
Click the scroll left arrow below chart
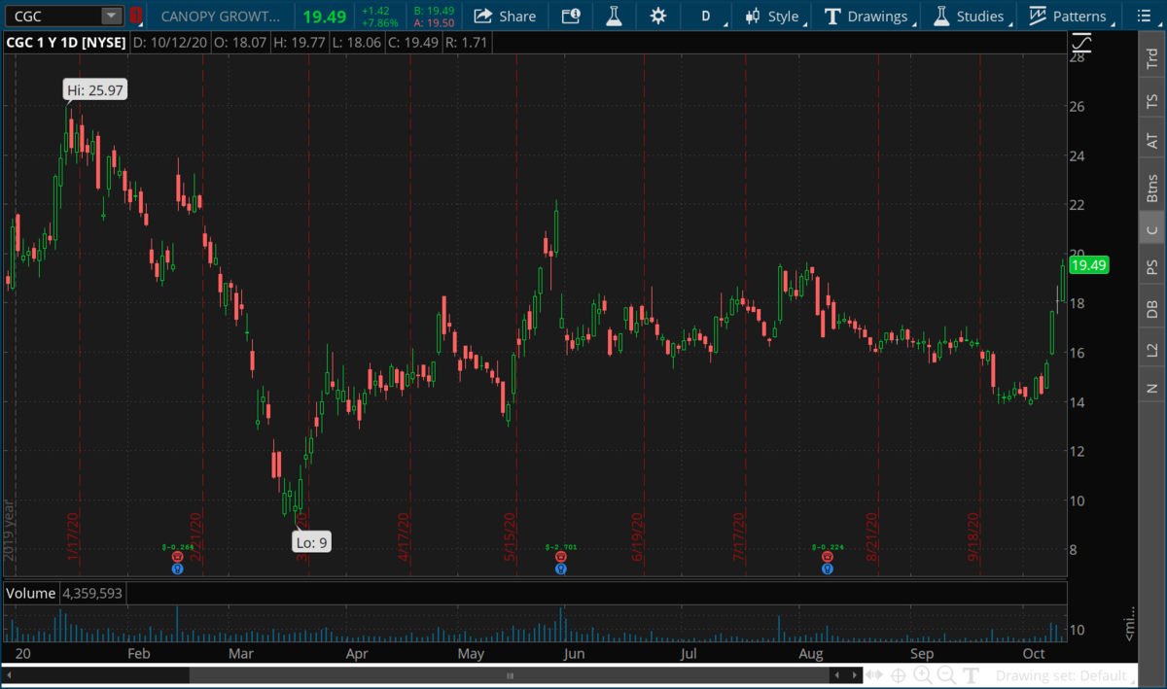click(836, 674)
